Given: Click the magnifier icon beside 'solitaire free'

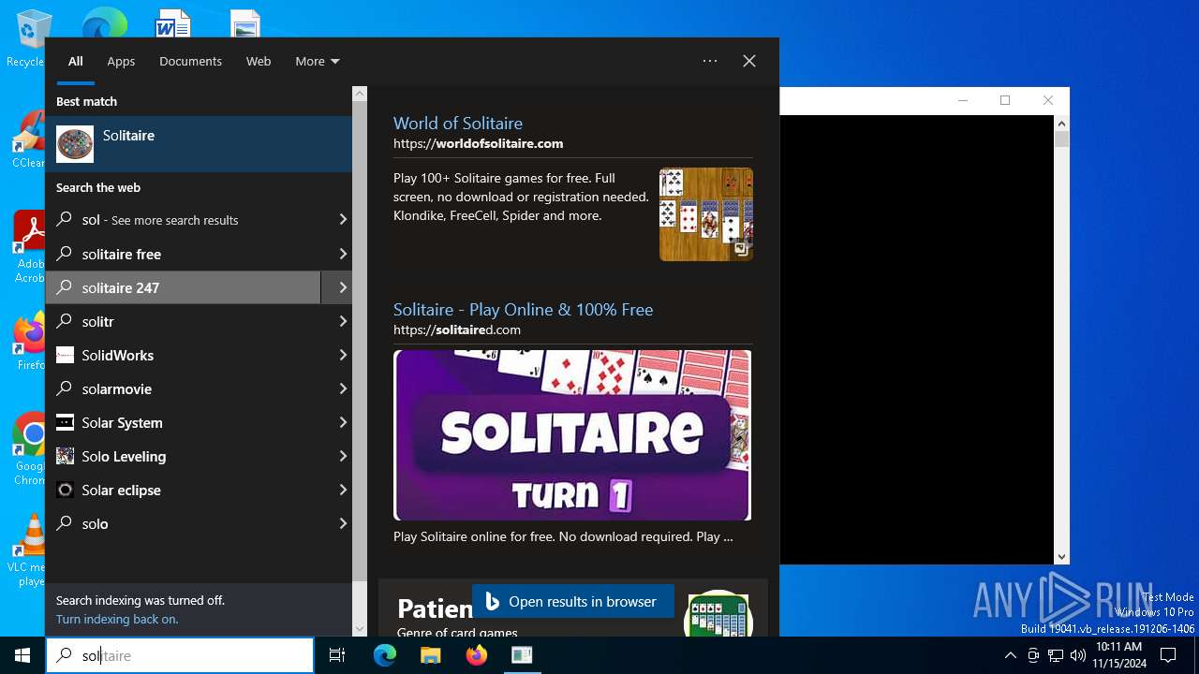Looking at the screenshot, I should click(65, 254).
